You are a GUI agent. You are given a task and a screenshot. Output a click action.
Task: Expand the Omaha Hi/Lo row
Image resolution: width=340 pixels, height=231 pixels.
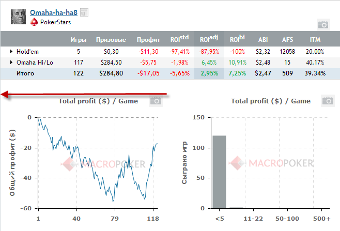click(x=11, y=63)
